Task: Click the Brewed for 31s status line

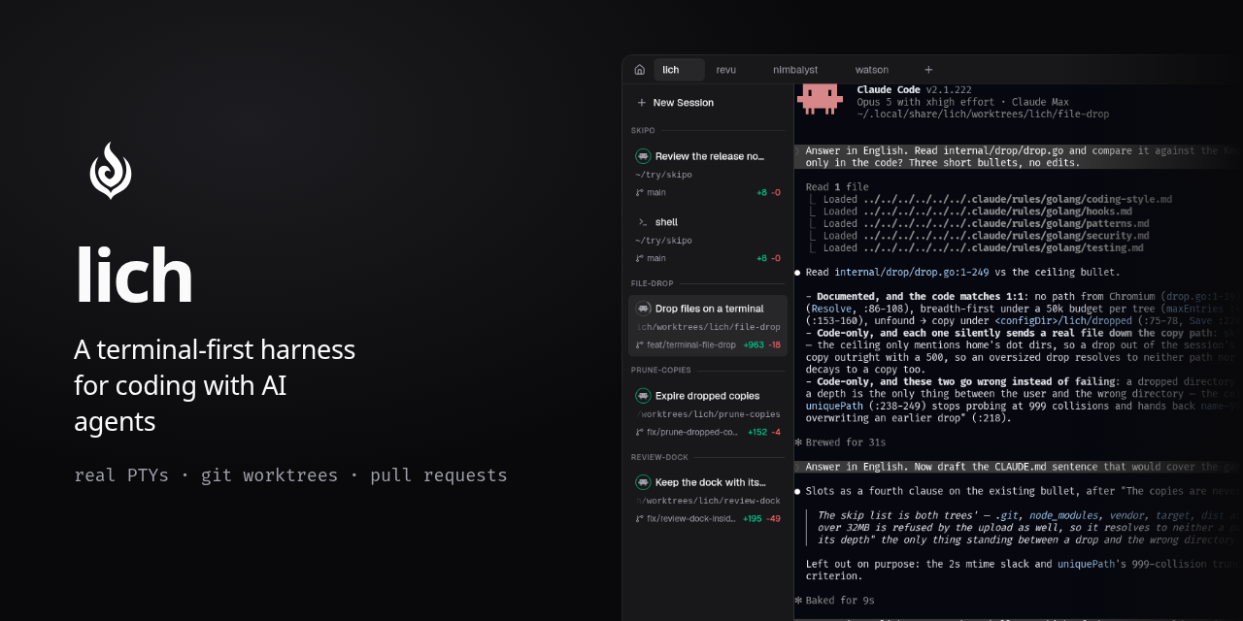Action: [x=840, y=442]
